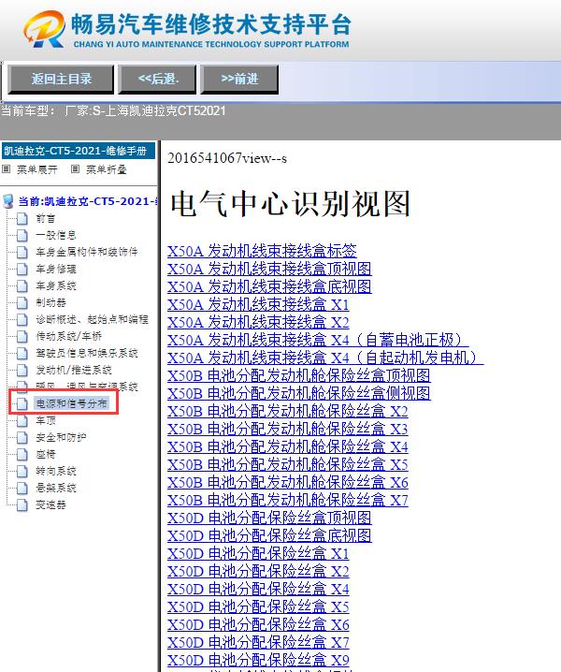The height and width of the screenshot is (672, 561).
Task: Click document icon beside 传动系统/车桥
Action: click(x=22, y=336)
